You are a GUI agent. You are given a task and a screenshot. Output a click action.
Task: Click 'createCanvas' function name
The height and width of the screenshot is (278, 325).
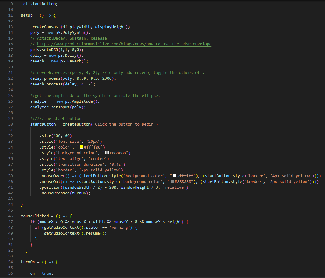pyautogui.click(x=44, y=27)
